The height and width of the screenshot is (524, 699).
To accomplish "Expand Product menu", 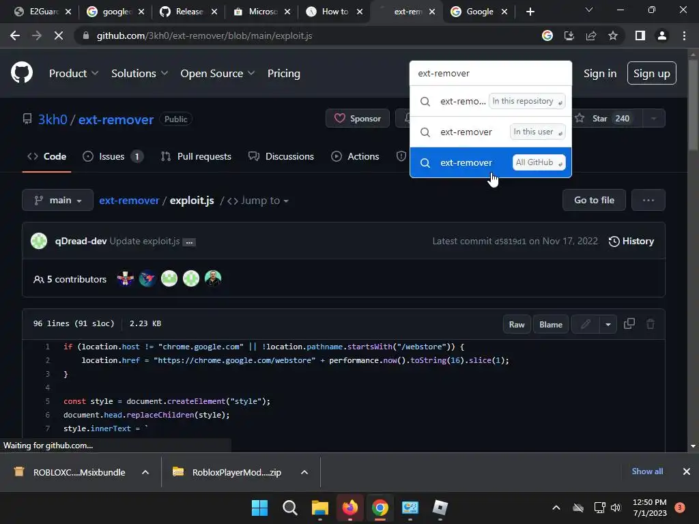I will coord(74,73).
